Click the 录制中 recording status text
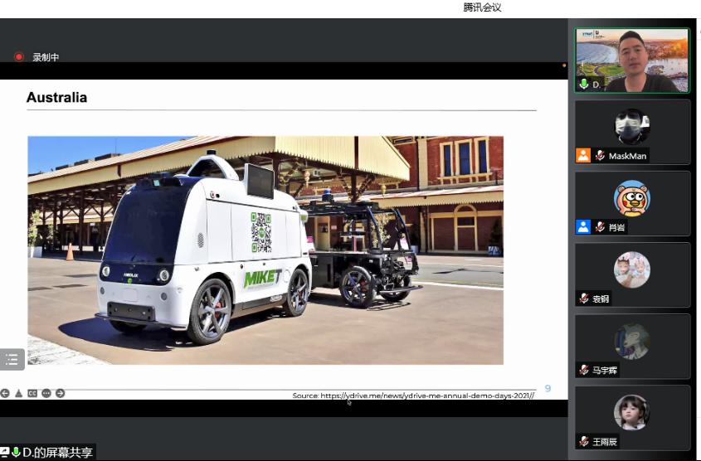Viewport: 701px width, 461px height. [x=46, y=57]
